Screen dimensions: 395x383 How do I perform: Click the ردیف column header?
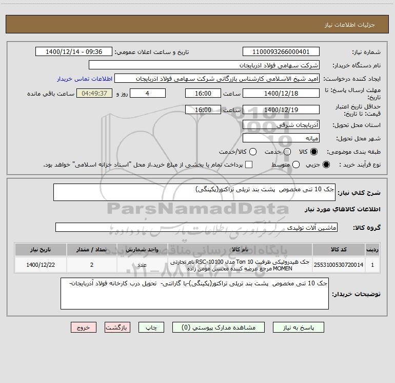click(372, 250)
